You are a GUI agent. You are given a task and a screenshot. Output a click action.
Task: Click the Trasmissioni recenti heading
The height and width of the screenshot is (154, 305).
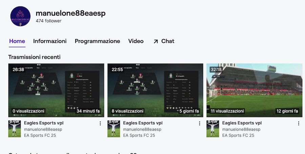click(x=35, y=57)
